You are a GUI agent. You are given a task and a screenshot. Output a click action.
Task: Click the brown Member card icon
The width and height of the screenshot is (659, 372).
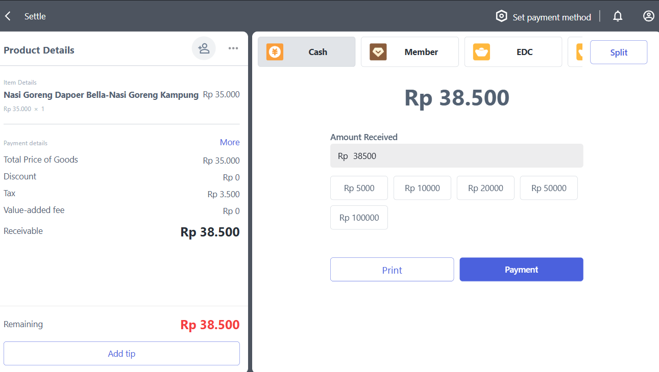(x=378, y=52)
